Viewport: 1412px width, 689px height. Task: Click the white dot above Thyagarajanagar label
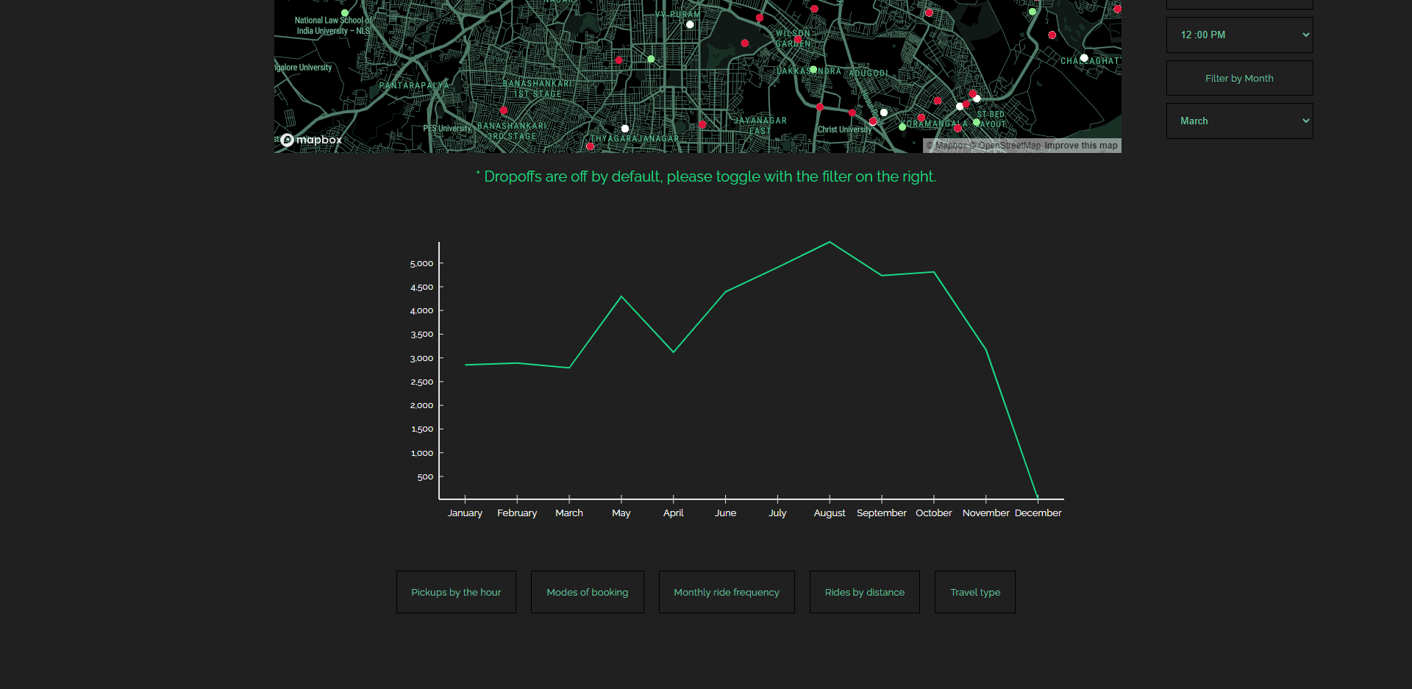pos(625,129)
